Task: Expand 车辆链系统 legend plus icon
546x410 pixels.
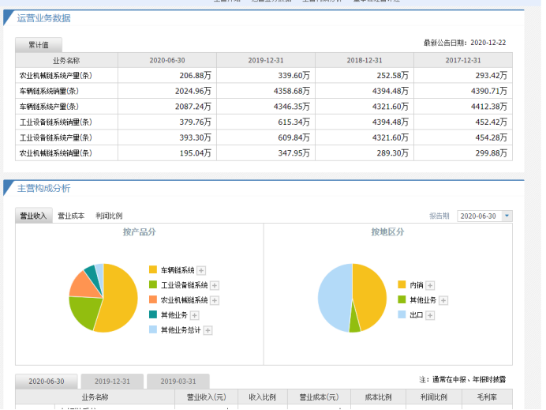Action: [x=201, y=270]
